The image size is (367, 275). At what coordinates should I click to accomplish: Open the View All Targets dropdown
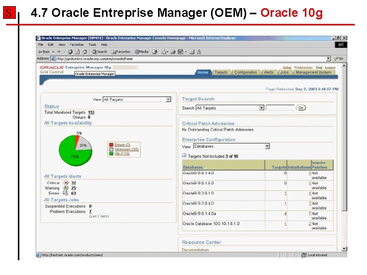[137, 99]
